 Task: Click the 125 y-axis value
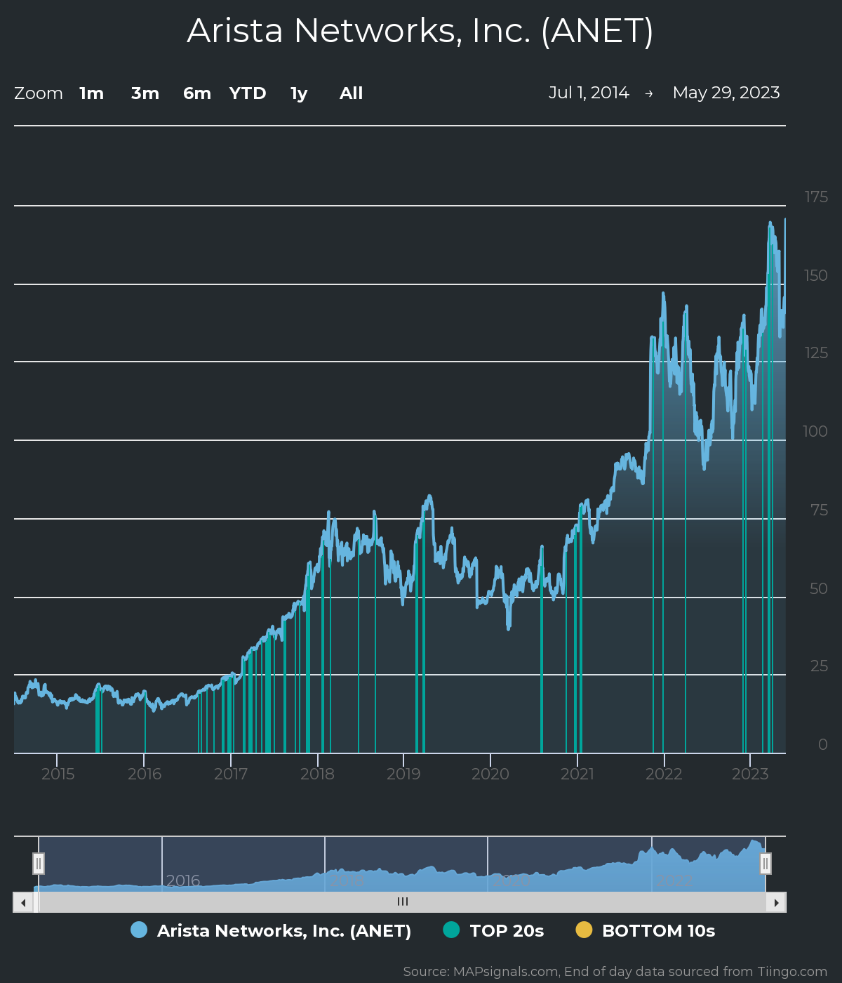tap(816, 352)
